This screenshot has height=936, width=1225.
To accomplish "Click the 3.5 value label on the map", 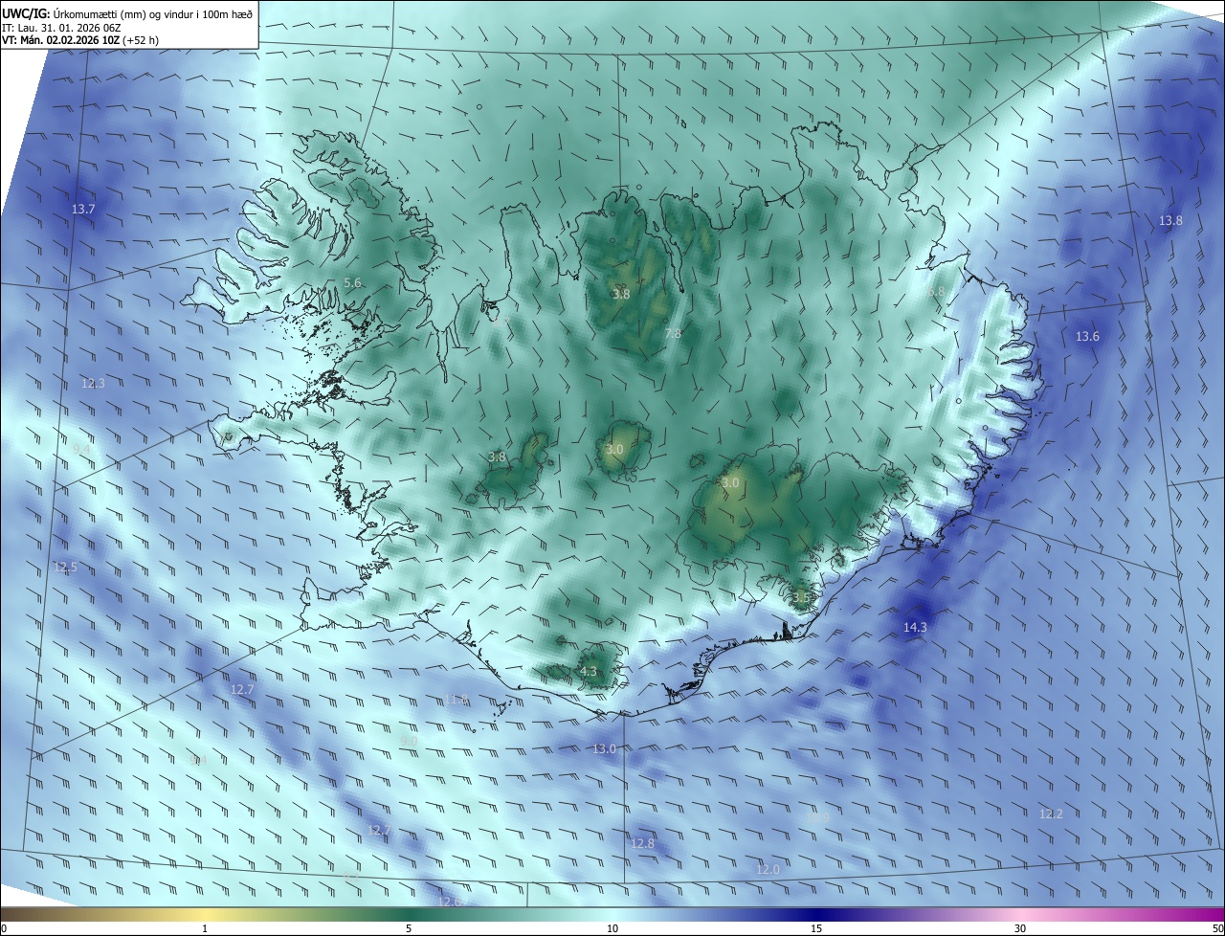I will click(x=801, y=597).
